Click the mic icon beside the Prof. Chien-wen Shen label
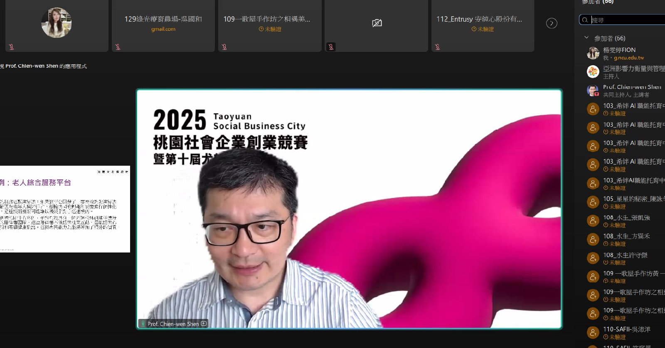The width and height of the screenshot is (665, 348). [143, 324]
